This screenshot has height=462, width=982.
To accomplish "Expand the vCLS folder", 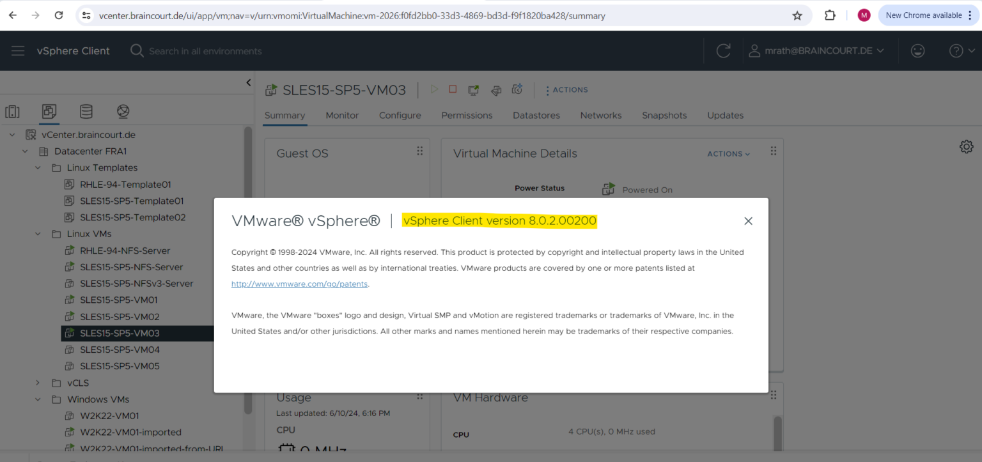I will [x=37, y=382].
